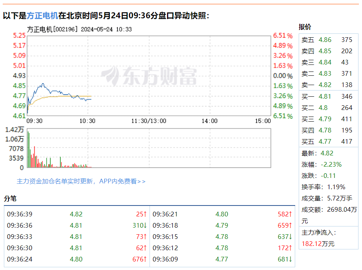
Task: Click the 14:00 time axis label
Action: tap(209, 121)
